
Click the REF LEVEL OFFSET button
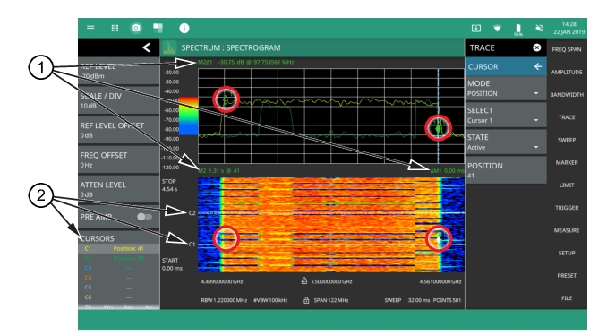click(x=118, y=130)
